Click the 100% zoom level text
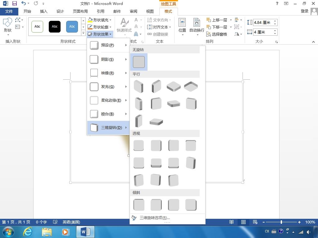Viewport: 318px width, 238px height. pos(310,222)
